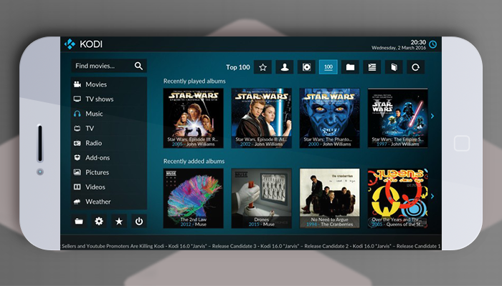Open the TV shows menu item
This screenshot has height=286, width=502.
[109, 99]
